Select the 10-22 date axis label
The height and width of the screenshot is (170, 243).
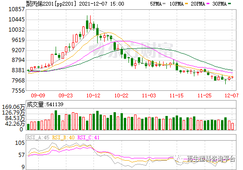(x=121, y=95)
